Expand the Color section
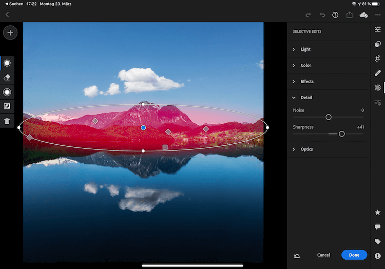The height and width of the screenshot is (269, 385). point(328,65)
